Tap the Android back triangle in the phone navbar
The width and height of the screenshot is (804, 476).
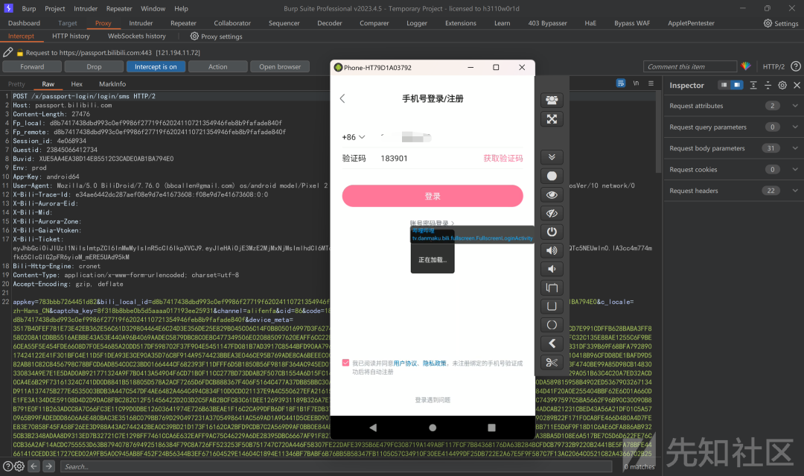click(x=373, y=428)
